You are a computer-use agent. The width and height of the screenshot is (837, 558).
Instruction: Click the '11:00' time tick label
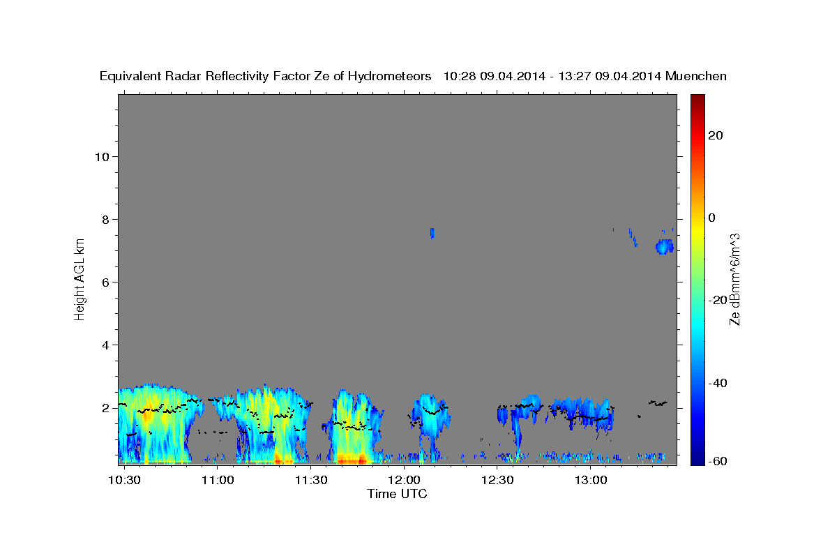(218, 480)
